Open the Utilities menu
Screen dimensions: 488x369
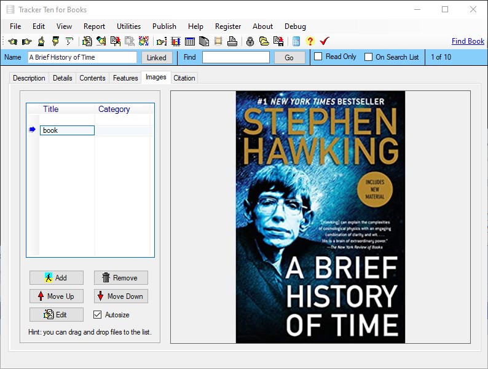click(128, 26)
